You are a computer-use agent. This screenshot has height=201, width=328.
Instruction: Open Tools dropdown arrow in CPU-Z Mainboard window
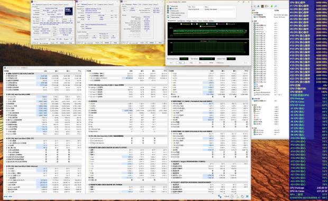(x=102, y=43)
